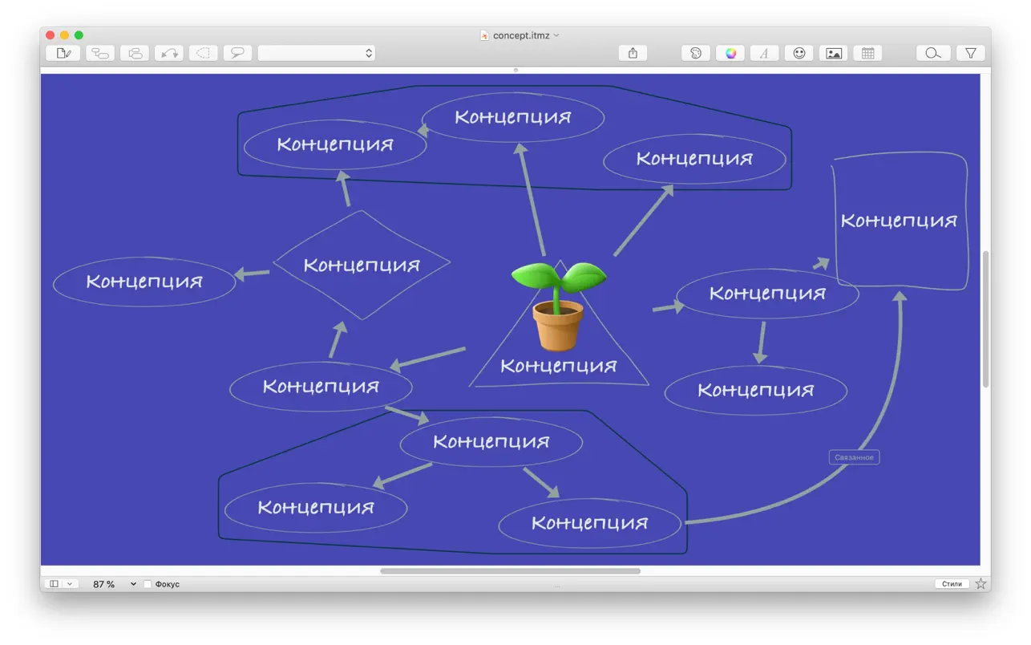
Task: Expand the concept.itmz title dropdown arrow
Action: pos(557,35)
